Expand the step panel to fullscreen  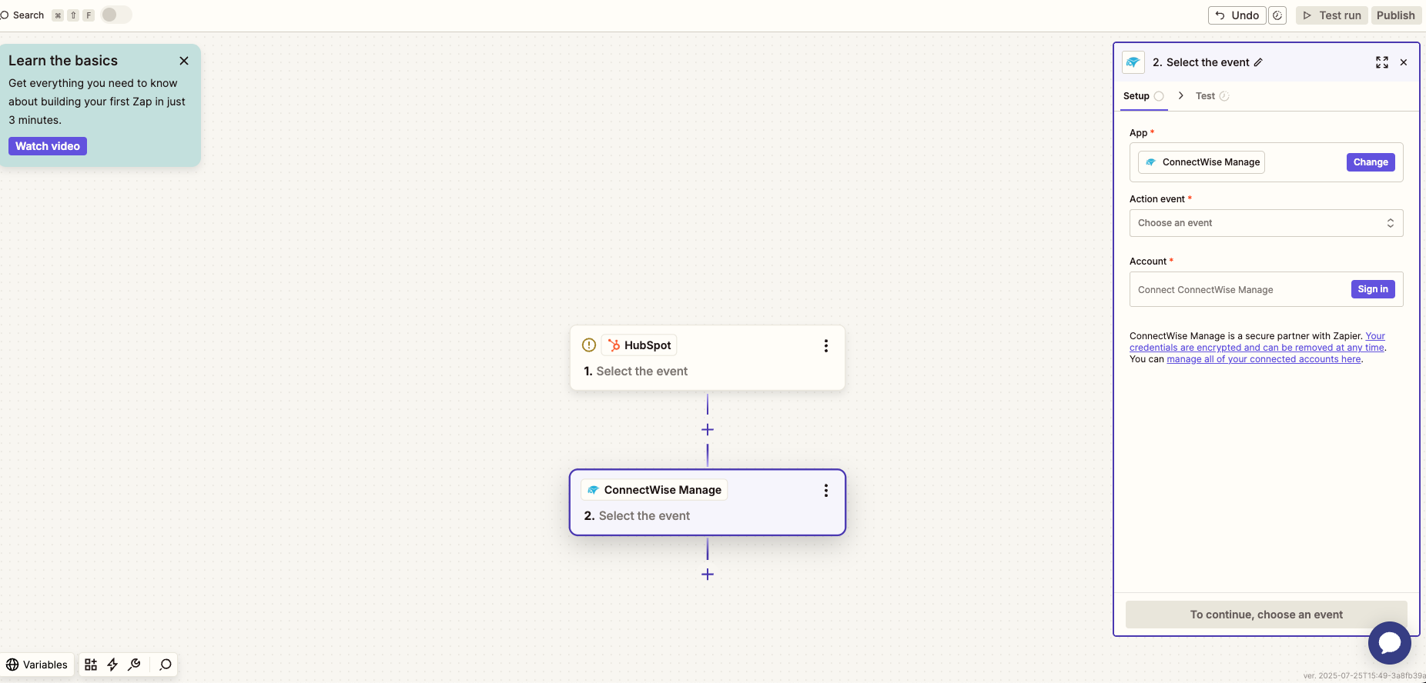pos(1382,62)
